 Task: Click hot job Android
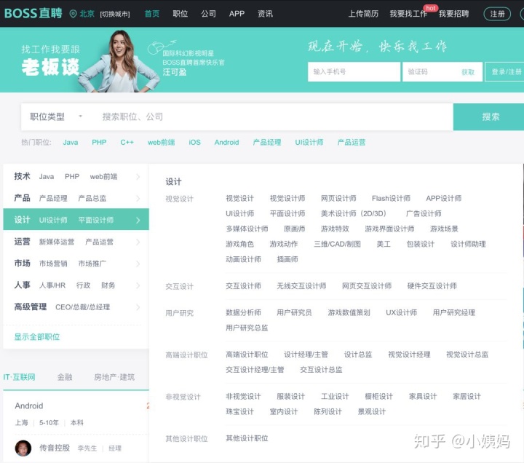(x=226, y=143)
